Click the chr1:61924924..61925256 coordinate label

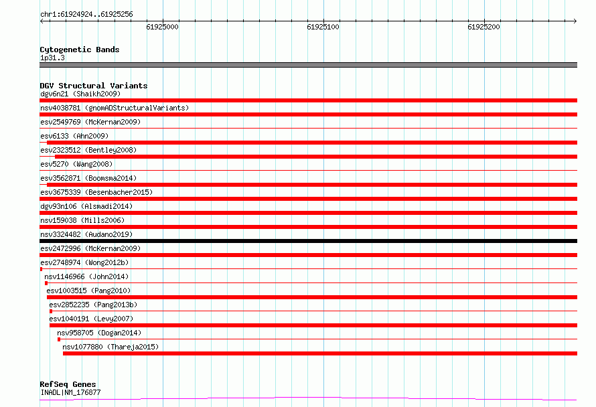[86, 15]
